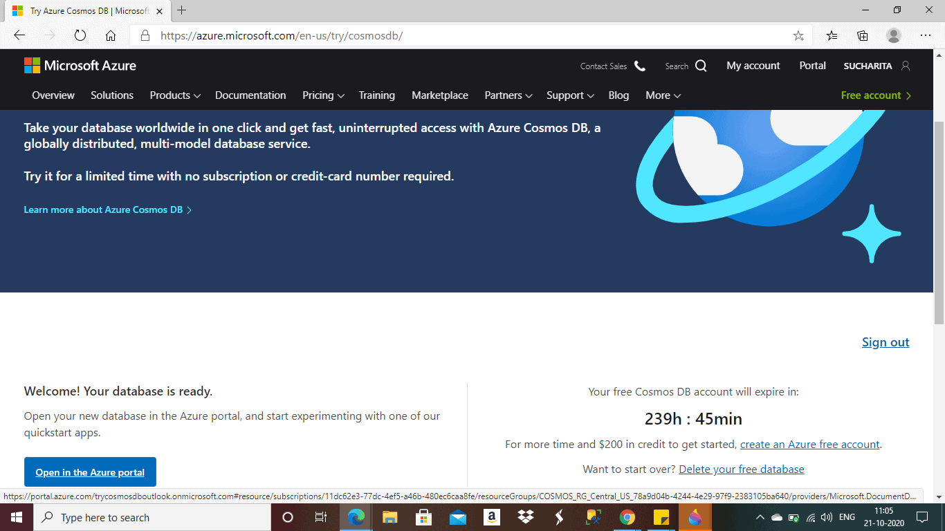Expand the Support dropdown menu
Screen dimensions: 945x531
coord(570,95)
